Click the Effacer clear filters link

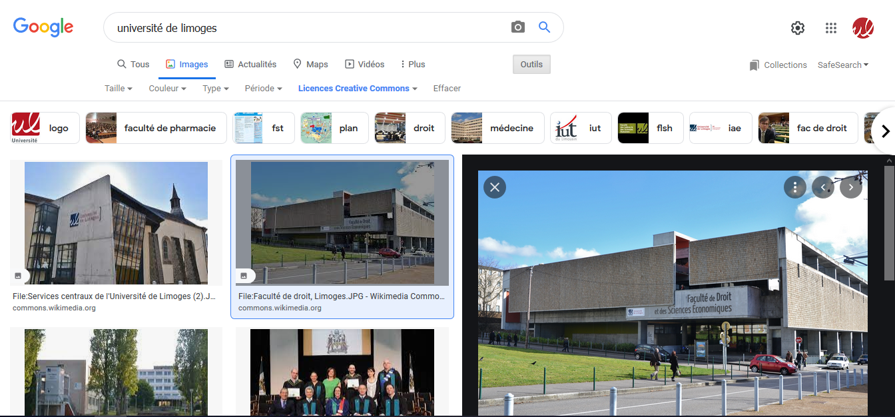447,89
